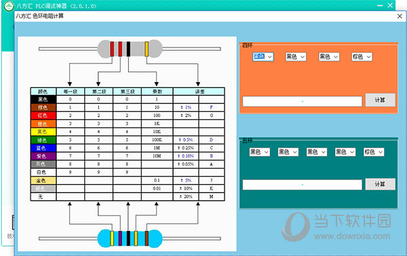This screenshot has height=256, width=407.
Task: Click the 白色 white cell in color table
Action: pyautogui.click(x=43, y=172)
